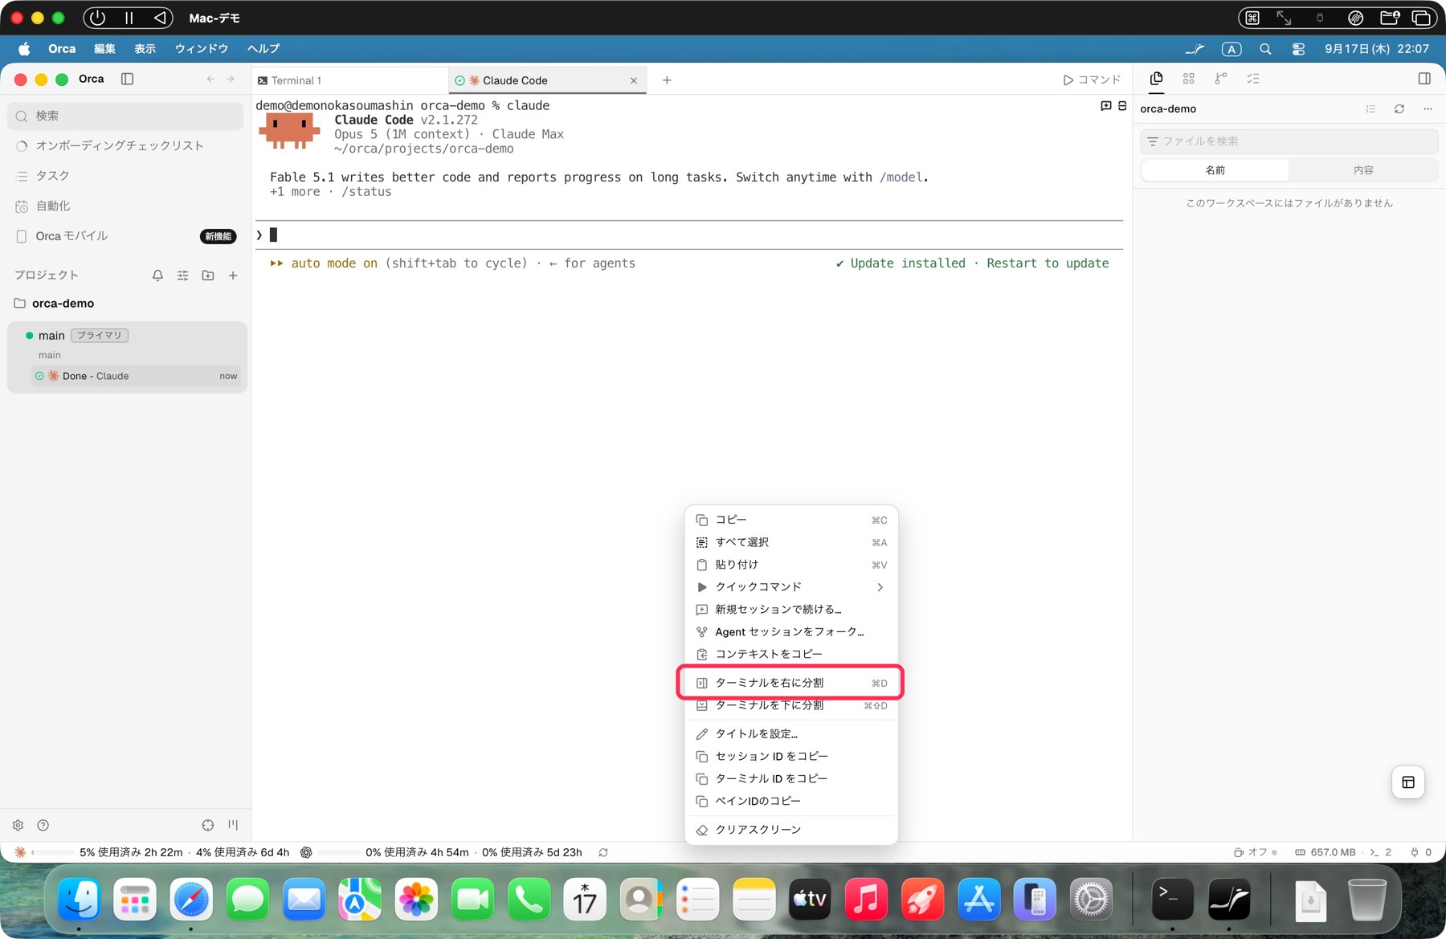This screenshot has height=939, width=1446.
Task: Close the Claude Code tab
Action: click(x=634, y=80)
